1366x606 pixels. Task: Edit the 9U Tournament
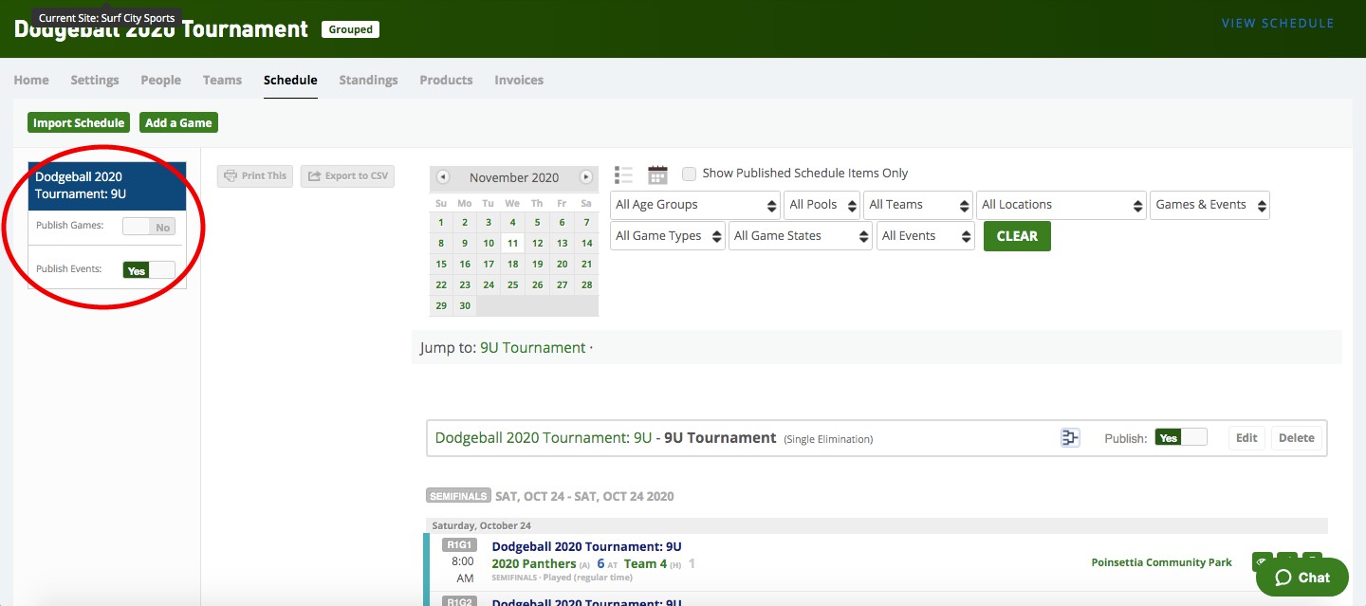coord(1246,438)
